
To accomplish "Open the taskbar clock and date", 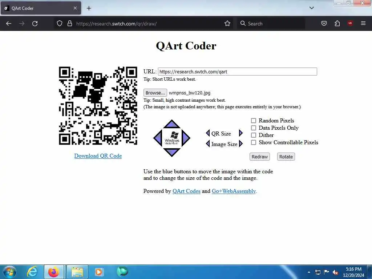I will (x=353, y=272).
